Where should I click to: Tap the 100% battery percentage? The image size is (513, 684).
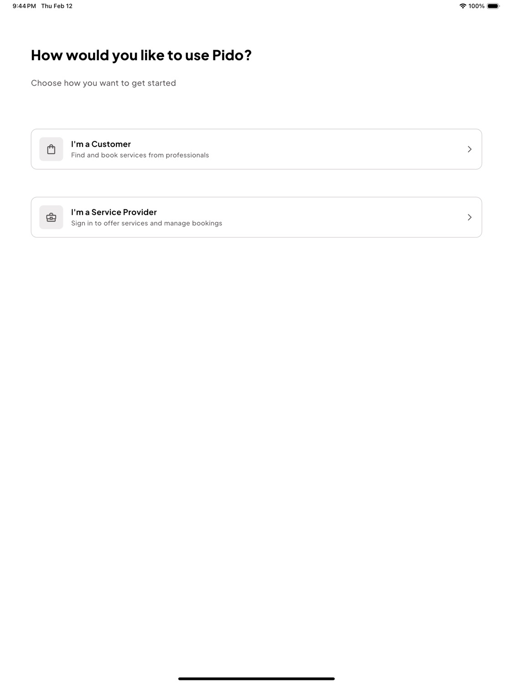click(x=477, y=6)
